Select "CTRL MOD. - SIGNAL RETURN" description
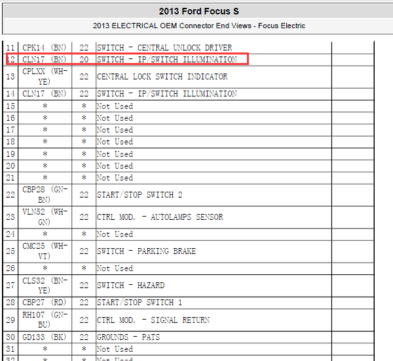 153,320
